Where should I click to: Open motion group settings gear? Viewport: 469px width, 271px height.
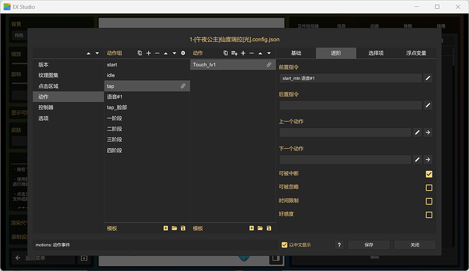[183, 53]
